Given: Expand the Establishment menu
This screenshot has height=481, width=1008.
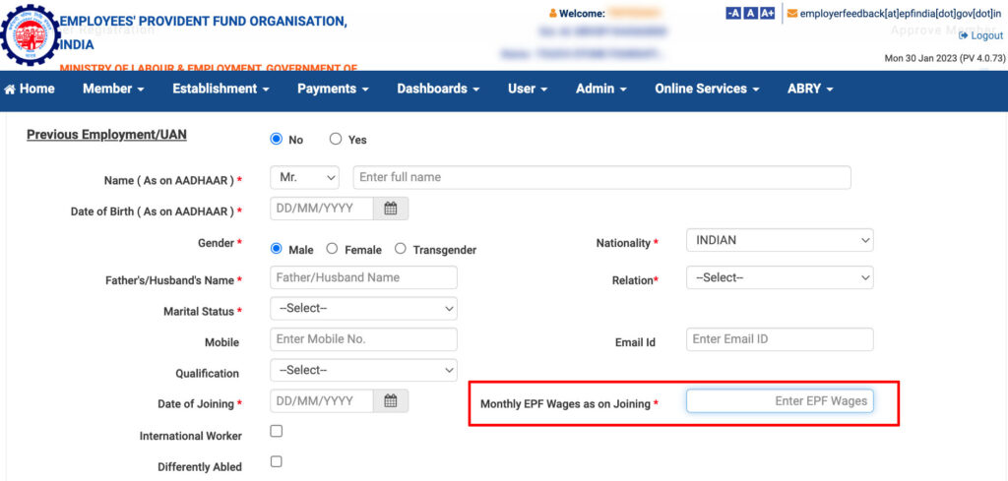Looking at the screenshot, I should 220,90.
